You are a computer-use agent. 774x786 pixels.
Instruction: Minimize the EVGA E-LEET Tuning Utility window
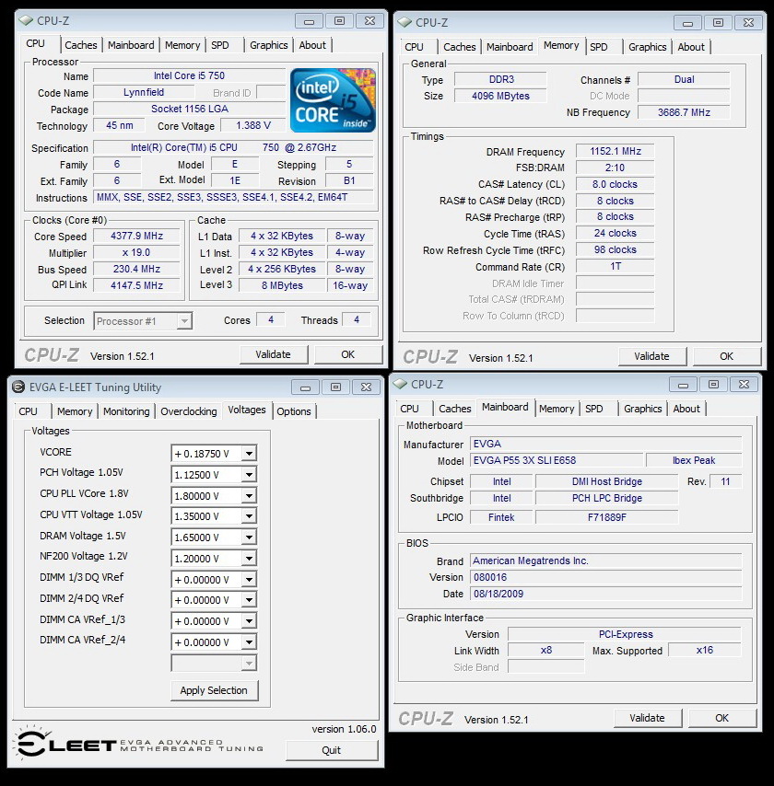click(x=305, y=387)
